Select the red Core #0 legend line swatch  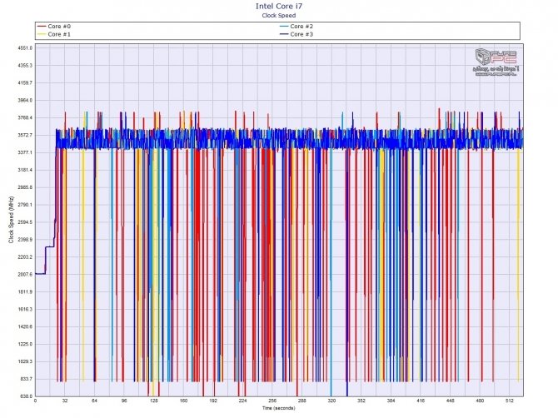point(42,27)
